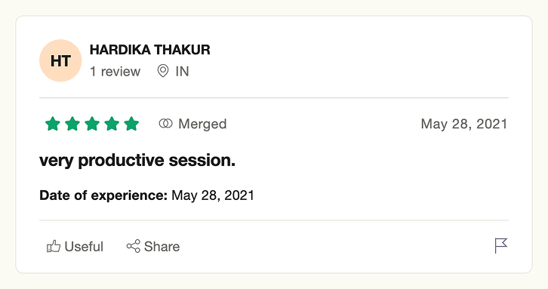548x289 pixels.
Task: Open HARDIKA THAKUR's reviewer profile
Action: click(150, 50)
